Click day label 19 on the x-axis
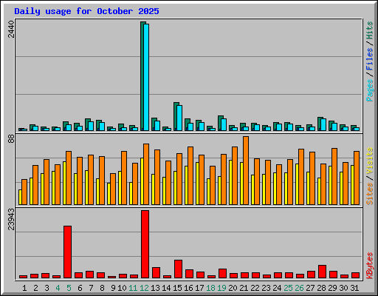 coord(221,288)
